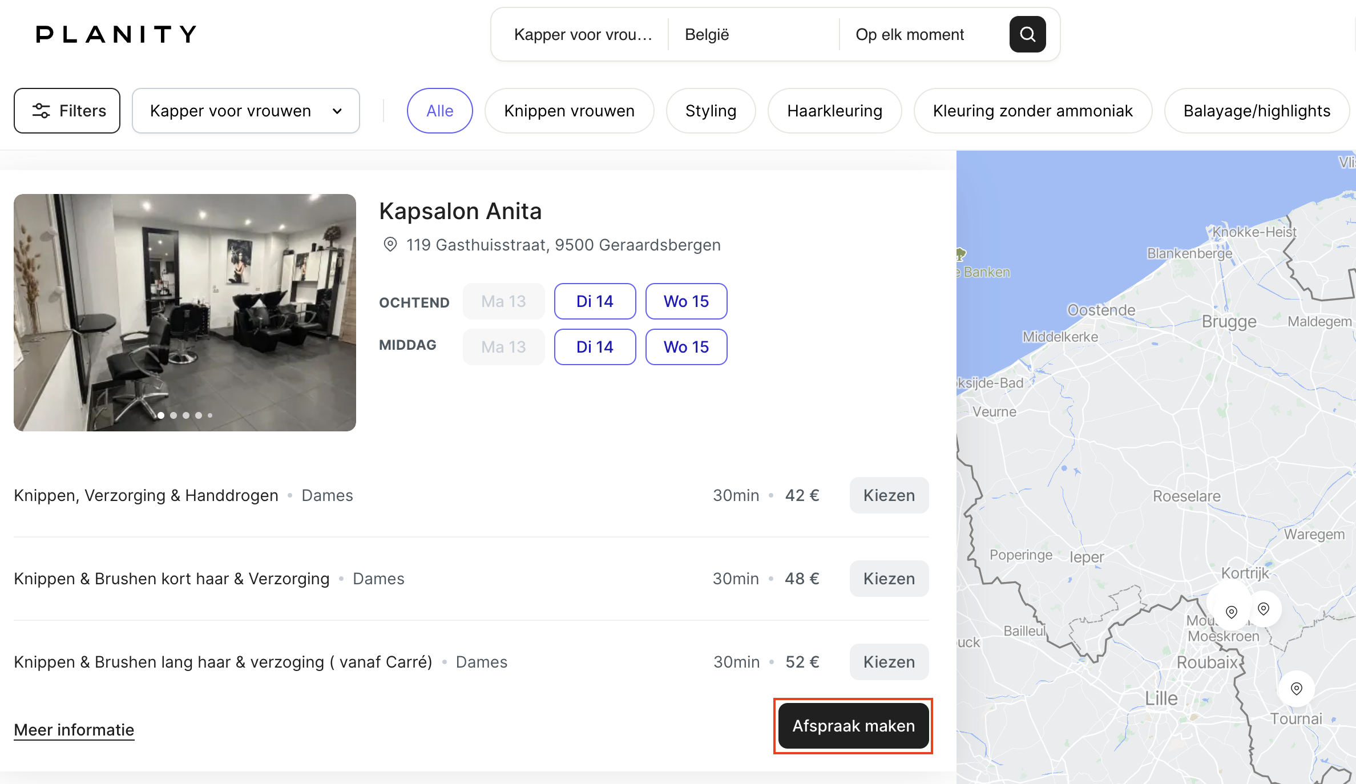Viewport: 1356px width, 784px height.
Task: Click the Brugge label on the map
Action: 1229,322
